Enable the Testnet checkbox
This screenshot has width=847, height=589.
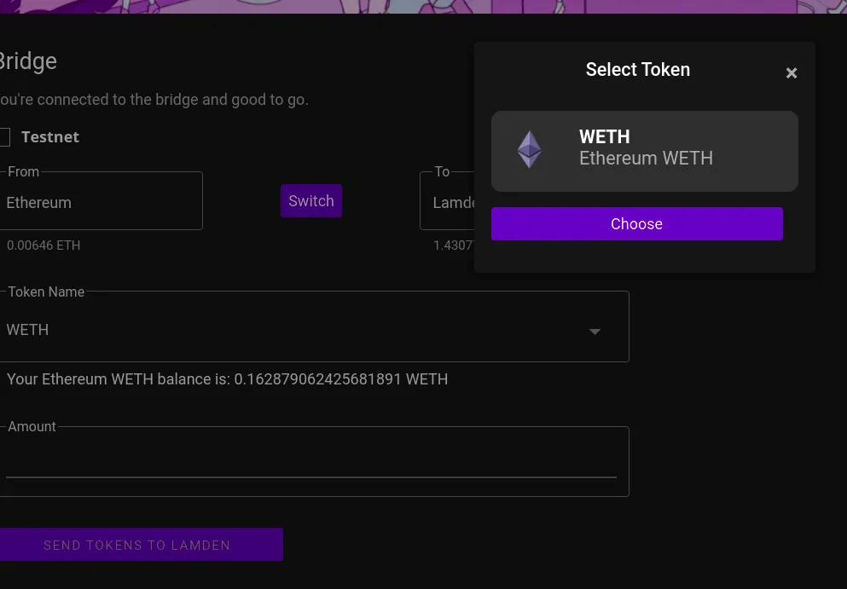4,137
